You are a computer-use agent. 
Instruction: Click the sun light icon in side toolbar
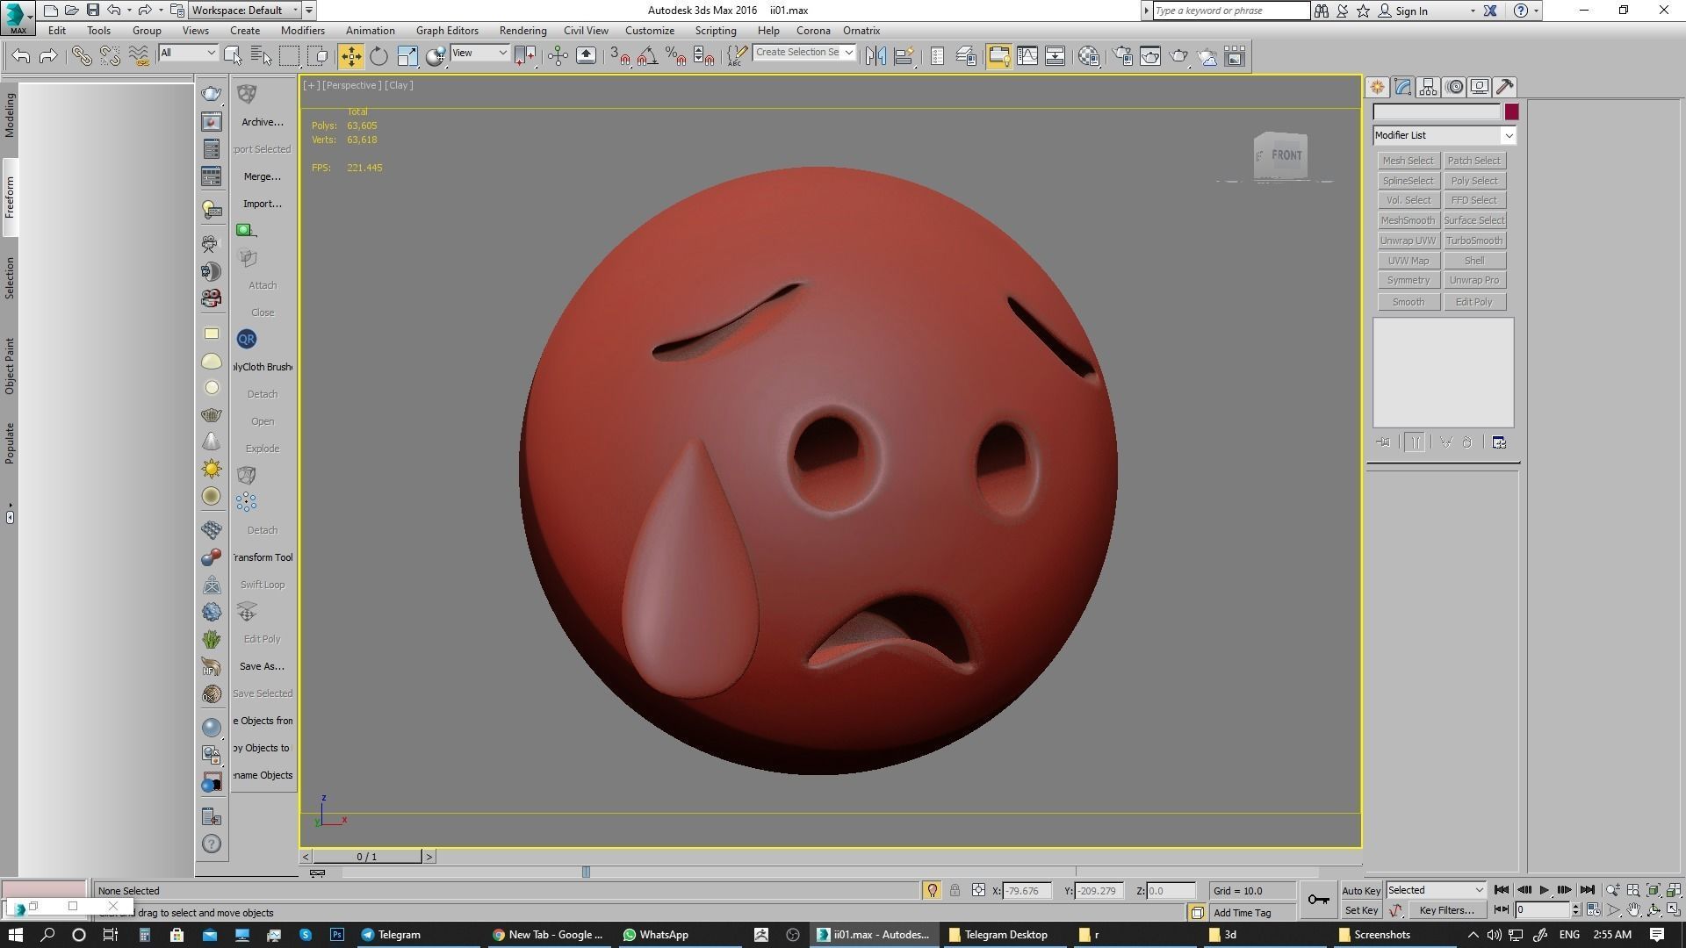coord(212,469)
